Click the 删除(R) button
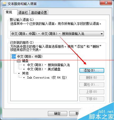This screenshot has width=114, height=120. pyautogui.click(x=92, y=77)
